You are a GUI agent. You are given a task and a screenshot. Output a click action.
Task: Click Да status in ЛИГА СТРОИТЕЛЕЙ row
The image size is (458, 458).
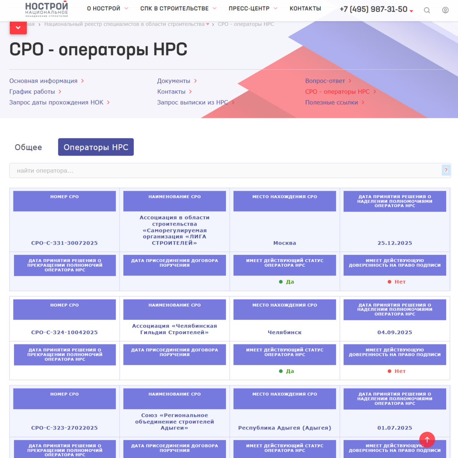coord(286,282)
